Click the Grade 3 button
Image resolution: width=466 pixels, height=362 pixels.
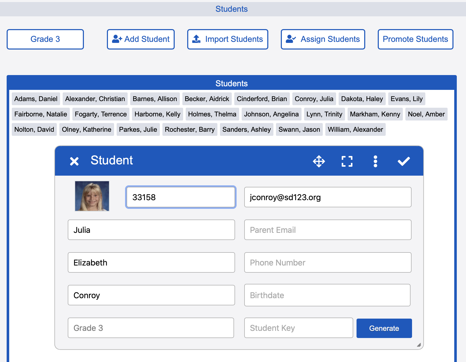point(45,39)
